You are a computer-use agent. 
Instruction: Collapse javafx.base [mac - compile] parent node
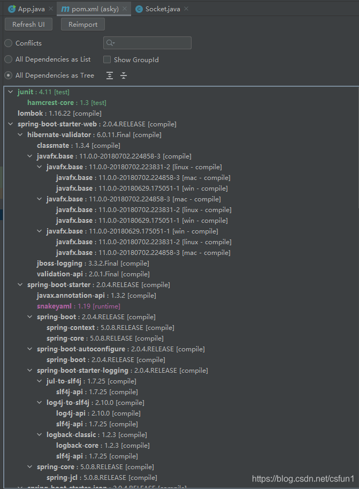40,199
